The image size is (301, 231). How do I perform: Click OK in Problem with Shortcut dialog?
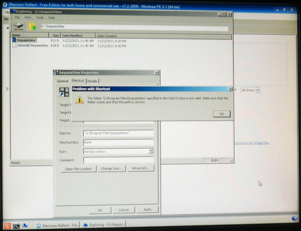coord(222,114)
